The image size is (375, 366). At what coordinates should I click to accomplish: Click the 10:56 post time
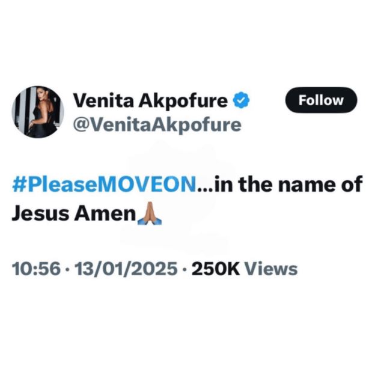pyautogui.click(x=36, y=269)
